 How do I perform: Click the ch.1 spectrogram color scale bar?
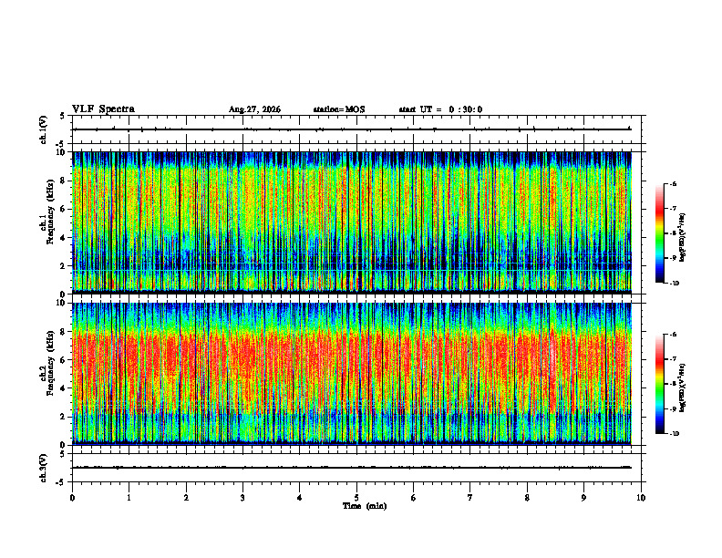point(659,233)
